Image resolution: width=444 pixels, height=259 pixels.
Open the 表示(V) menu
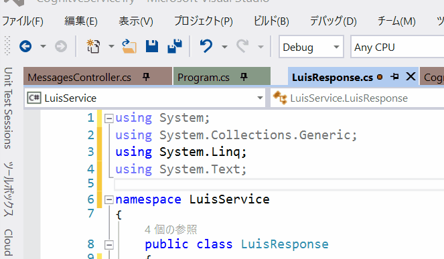136,21
